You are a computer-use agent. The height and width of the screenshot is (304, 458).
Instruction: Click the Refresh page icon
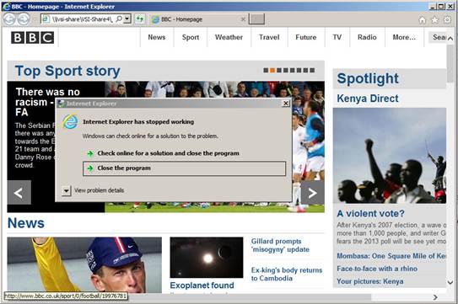140,19
